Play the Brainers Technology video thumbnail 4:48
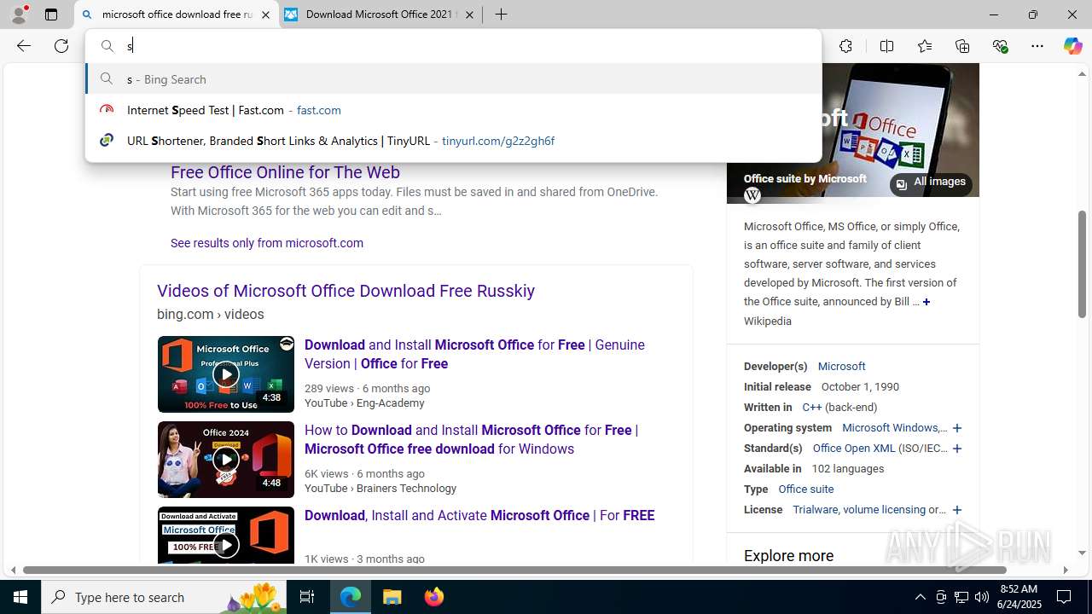This screenshot has height=614, width=1092. [x=225, y=460]
